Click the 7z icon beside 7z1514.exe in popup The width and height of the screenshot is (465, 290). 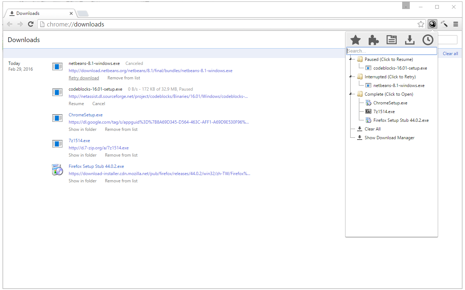click(x=368, y=111)
